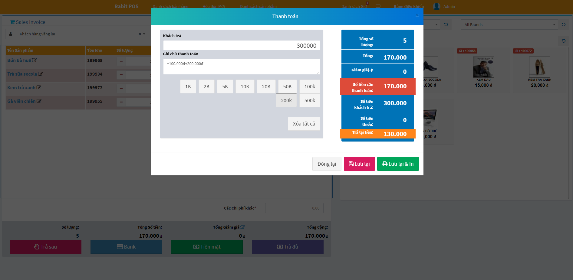Edit Gà viên chiên item via pencil icon
Viewport: 573px width, 280px height.
[x=39, y=101]
